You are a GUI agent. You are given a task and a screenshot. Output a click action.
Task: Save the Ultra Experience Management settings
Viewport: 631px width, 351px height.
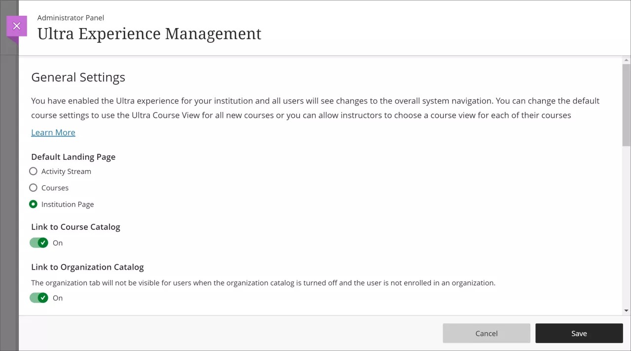(579, 333)
